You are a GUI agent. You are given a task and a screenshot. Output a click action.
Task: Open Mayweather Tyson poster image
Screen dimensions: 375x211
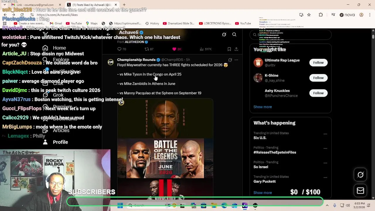pyautogui.click(x=165, y=118)
